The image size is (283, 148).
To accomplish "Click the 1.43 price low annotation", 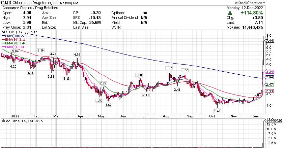I will (x=217, y=111).
